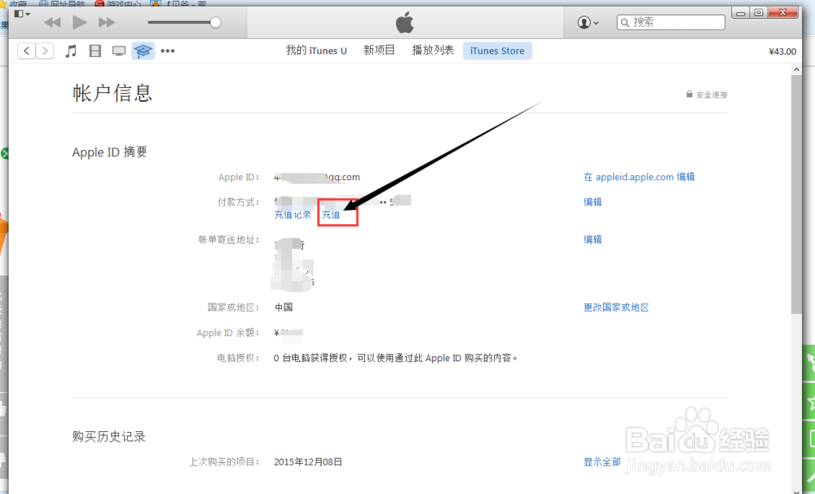Open the more media types ellipsis
The image size is (815, 494).
(x=167, y=51)
